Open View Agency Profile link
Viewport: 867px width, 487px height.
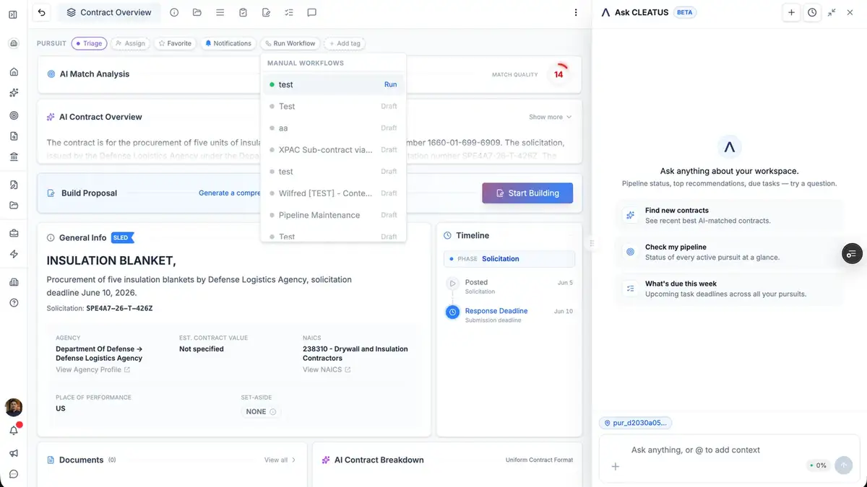(92, 369)
